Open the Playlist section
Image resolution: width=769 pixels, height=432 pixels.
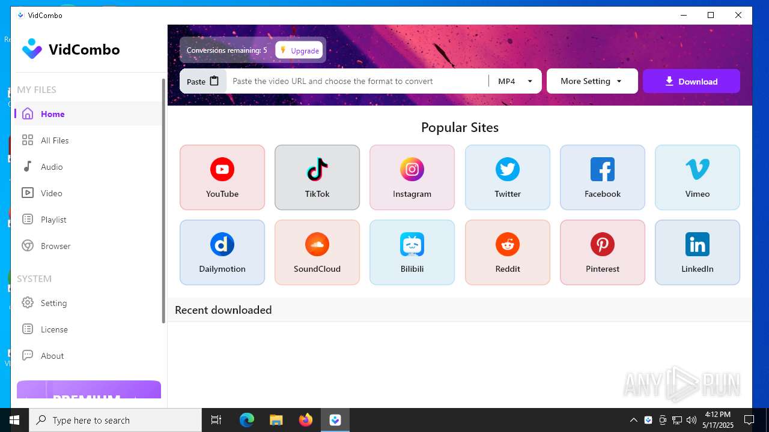88,220
